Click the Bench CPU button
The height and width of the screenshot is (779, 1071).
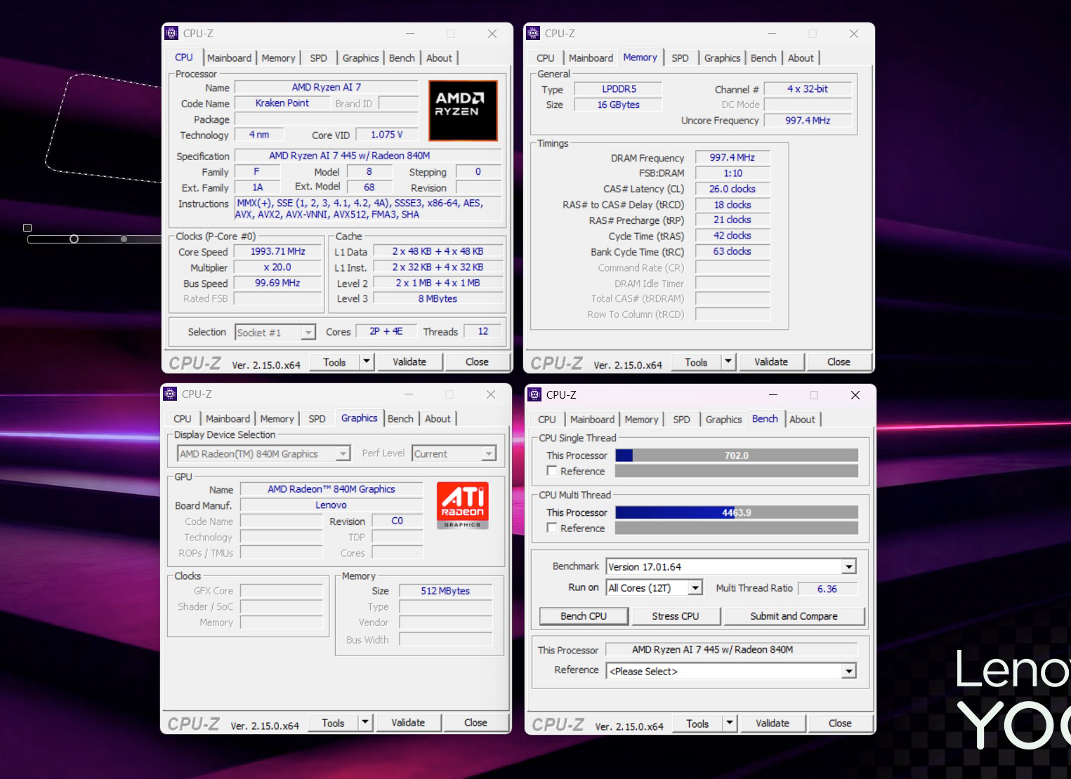[584, 616]
